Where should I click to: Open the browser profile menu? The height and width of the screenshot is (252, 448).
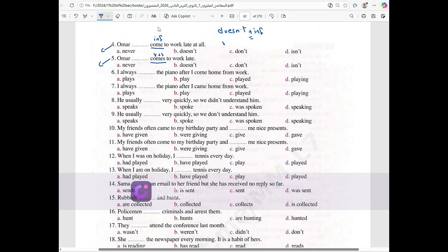365,5
